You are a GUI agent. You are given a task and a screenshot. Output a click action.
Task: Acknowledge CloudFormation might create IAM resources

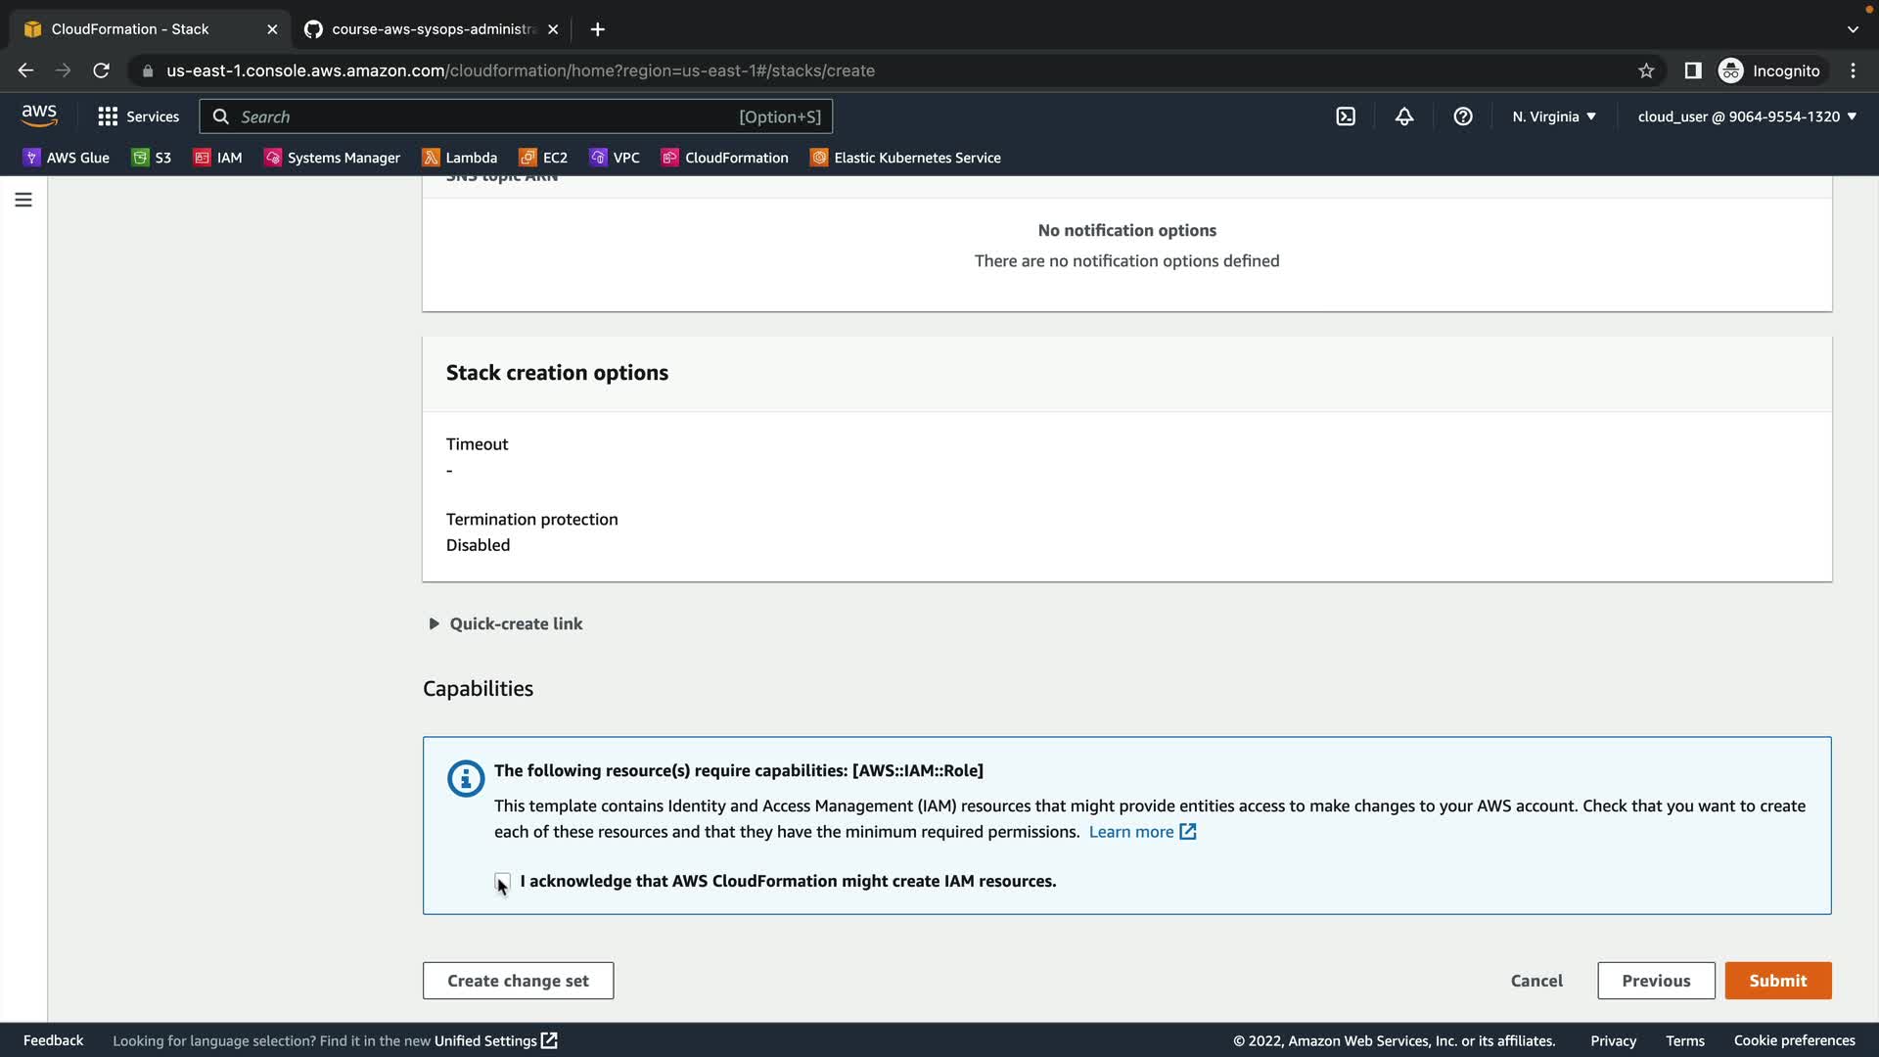pos(503,882)
